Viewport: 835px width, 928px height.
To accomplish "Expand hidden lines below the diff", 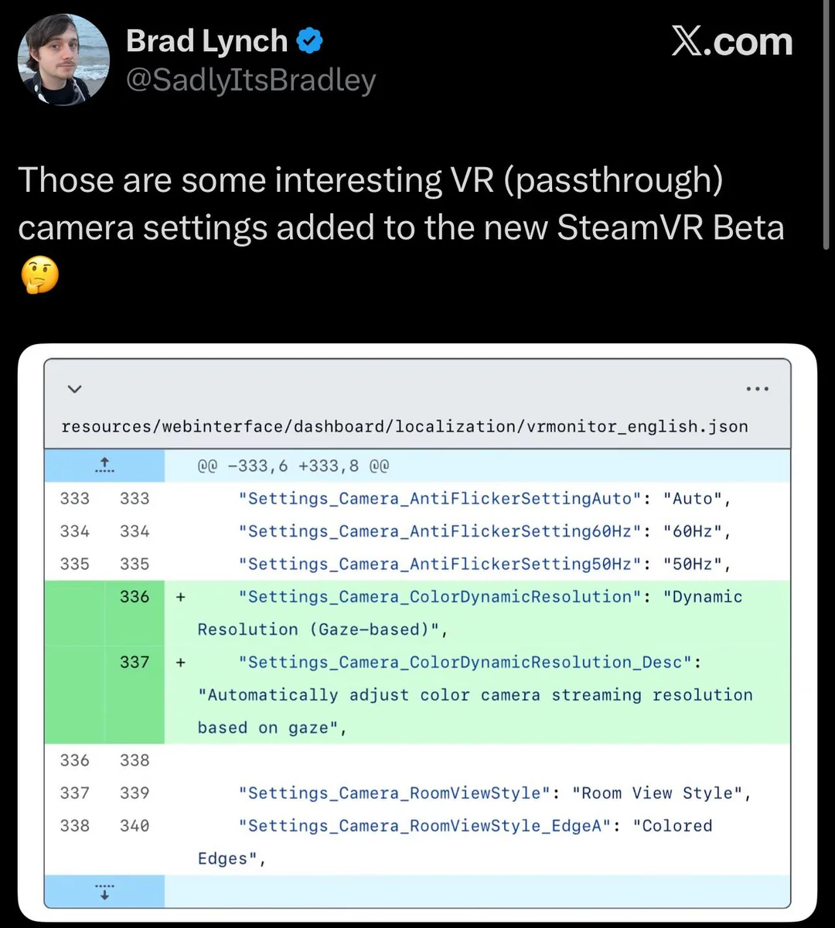I will tap(104, 891).
